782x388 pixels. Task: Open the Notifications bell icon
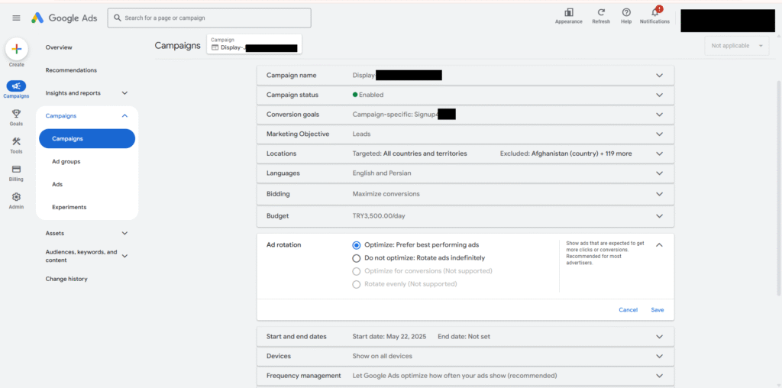tap(654, 13)
